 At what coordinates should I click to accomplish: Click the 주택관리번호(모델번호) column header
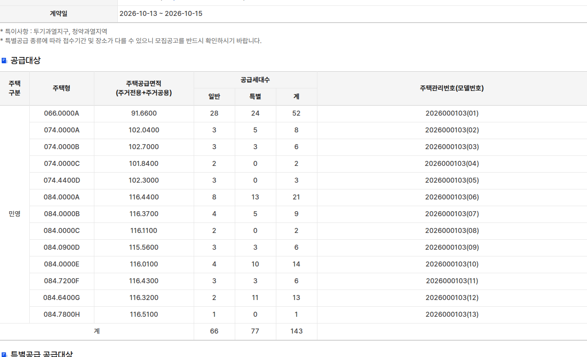click(x=452, y=88)
